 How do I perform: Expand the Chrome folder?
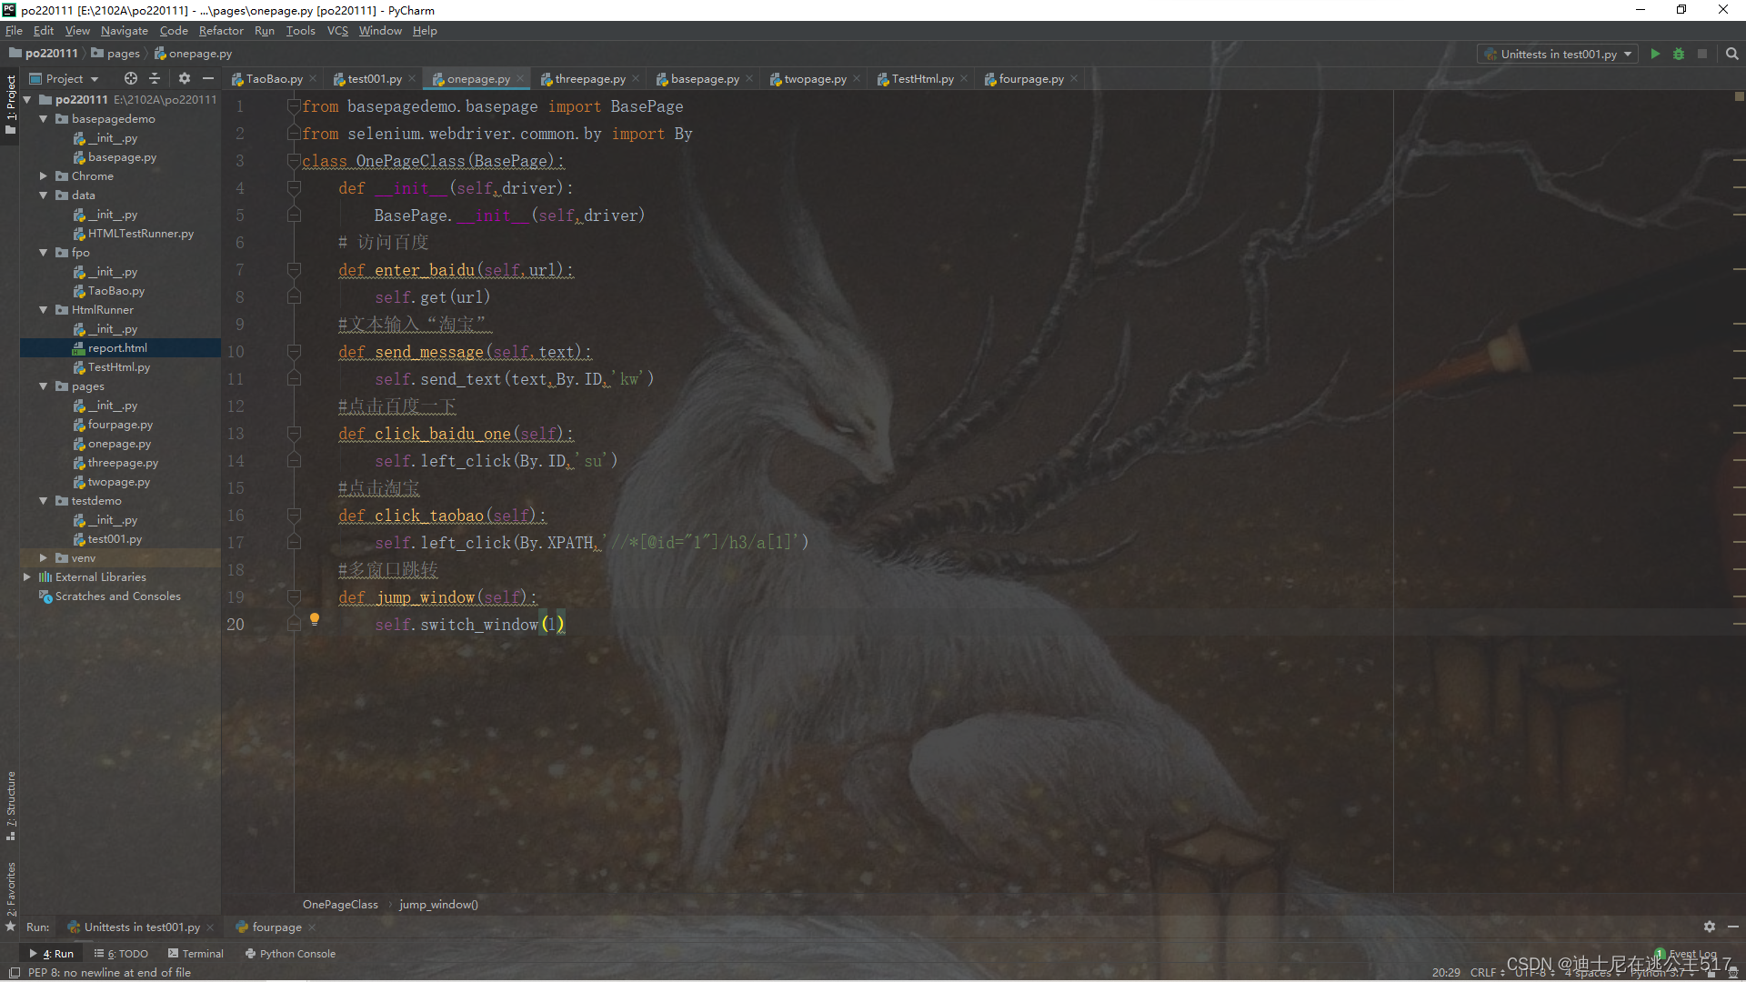pos(43,176)
